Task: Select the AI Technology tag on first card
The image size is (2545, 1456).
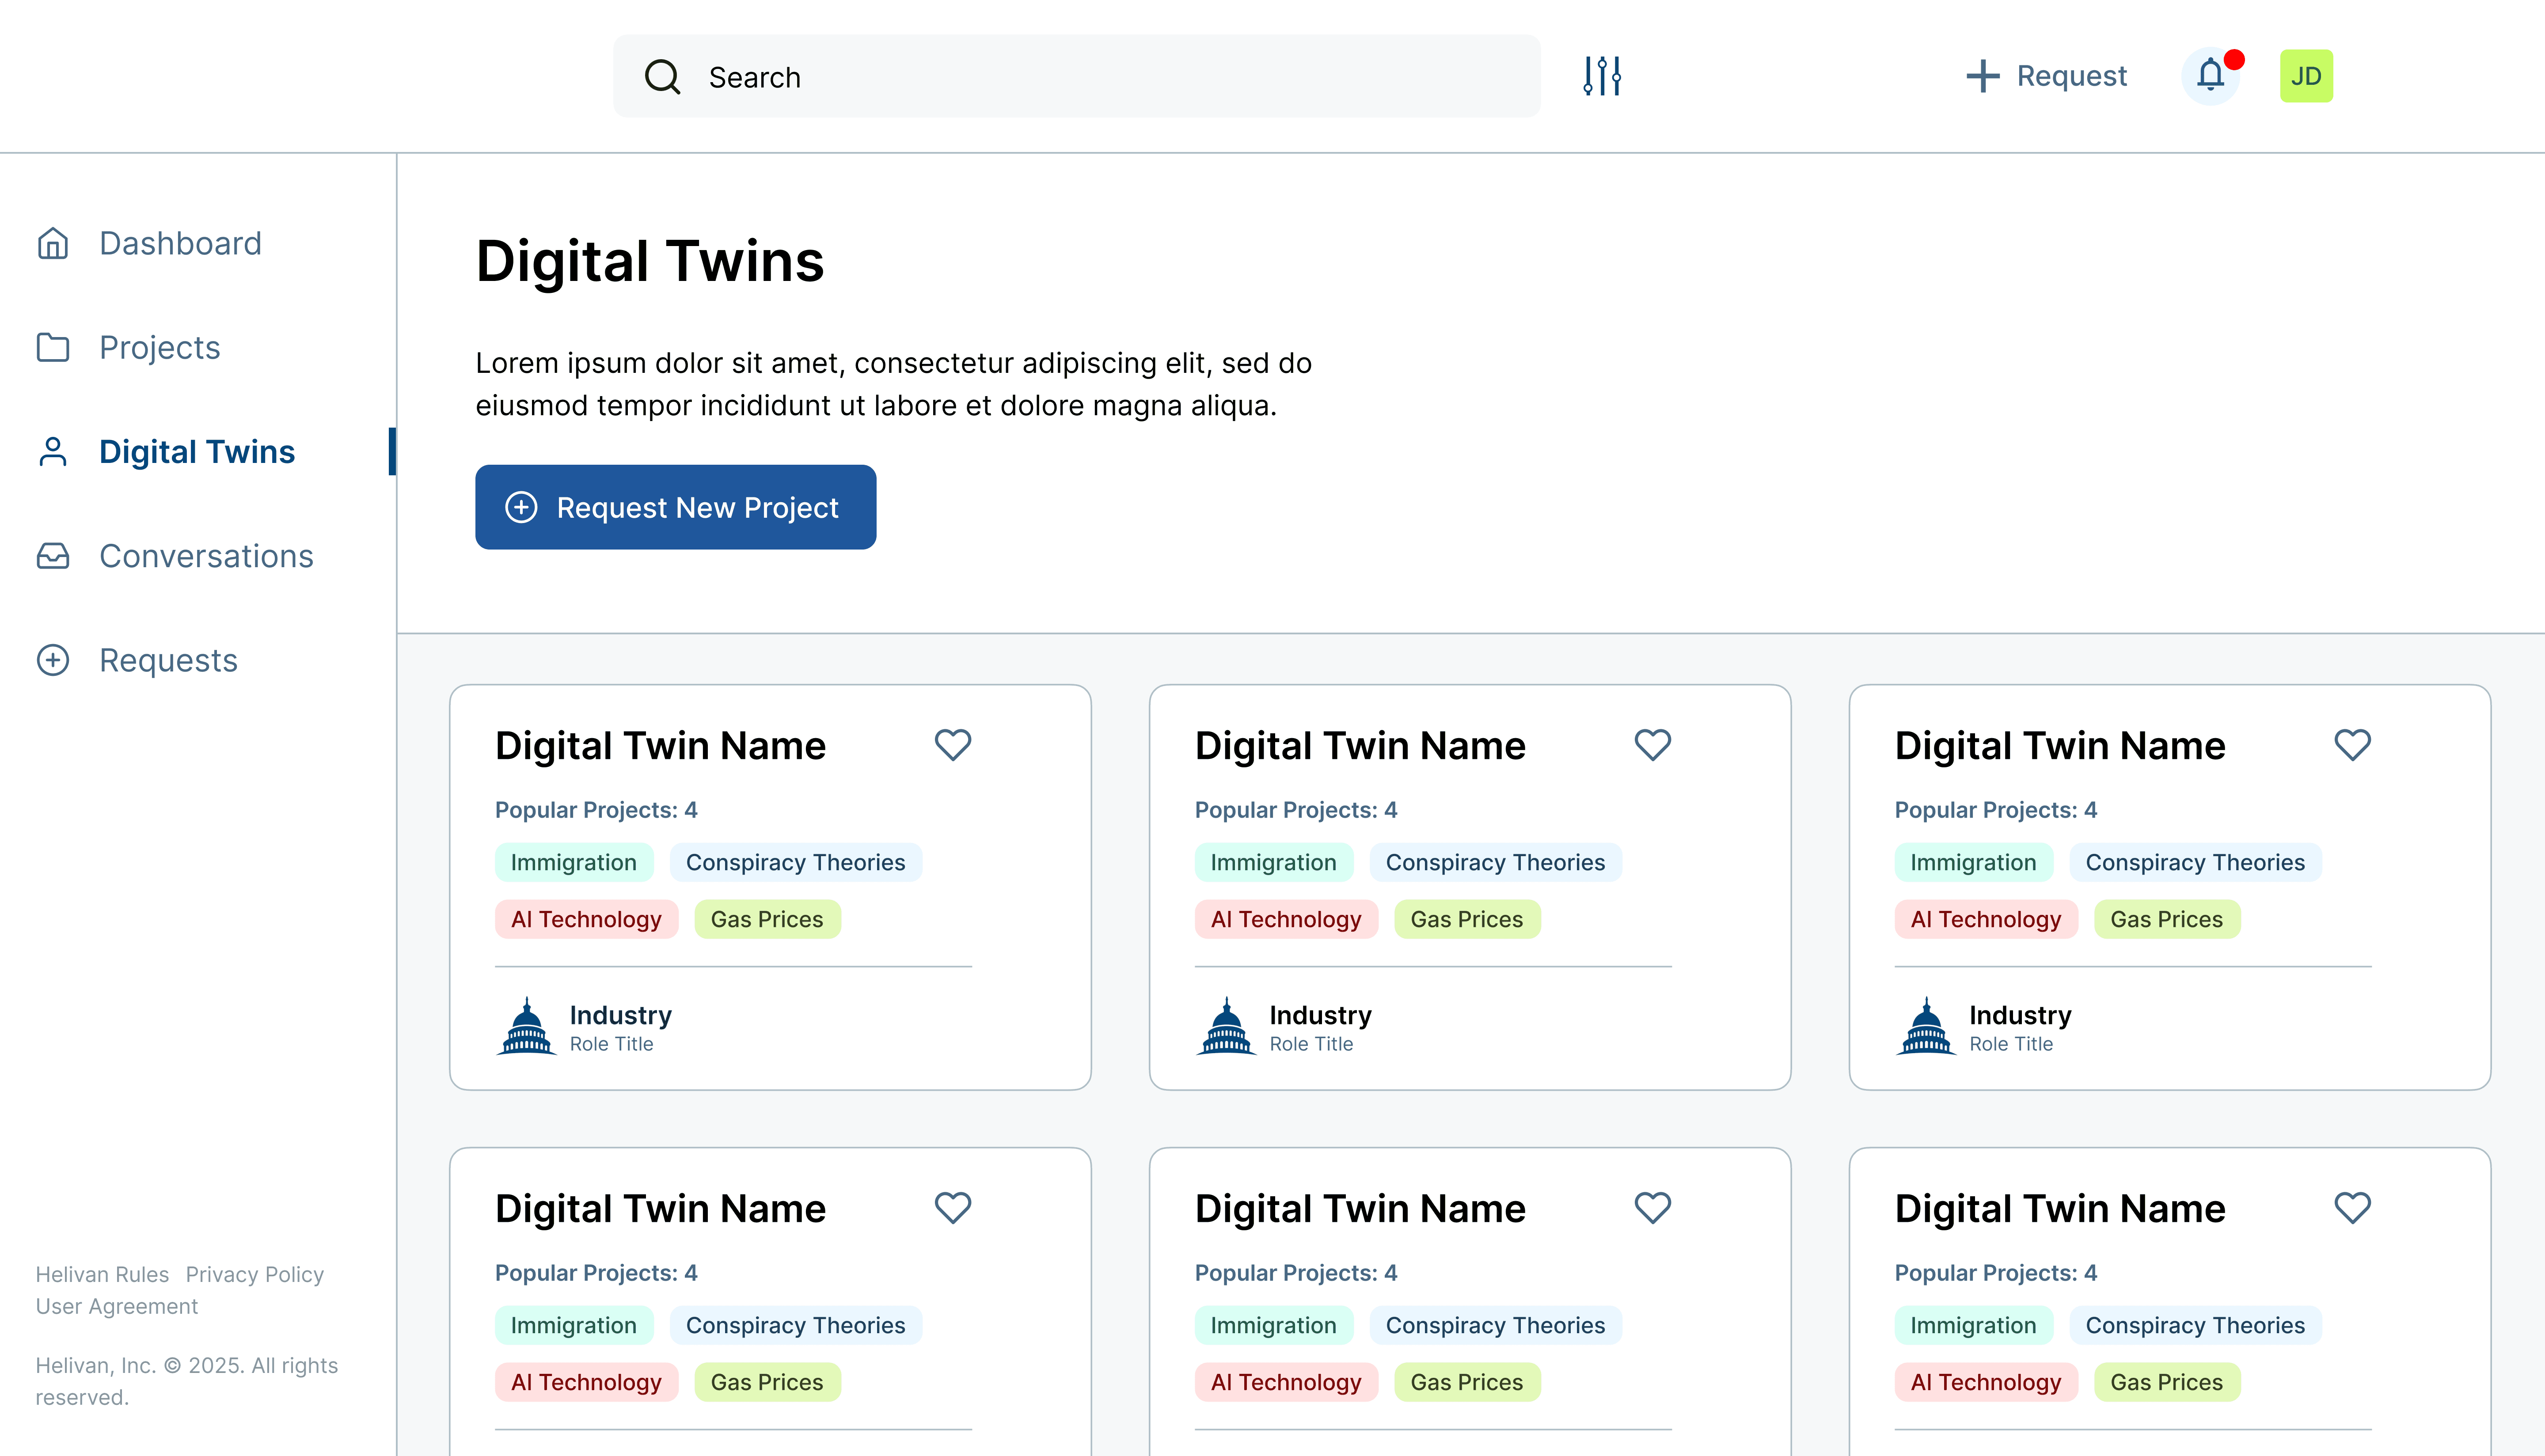Action: [586, 919]
